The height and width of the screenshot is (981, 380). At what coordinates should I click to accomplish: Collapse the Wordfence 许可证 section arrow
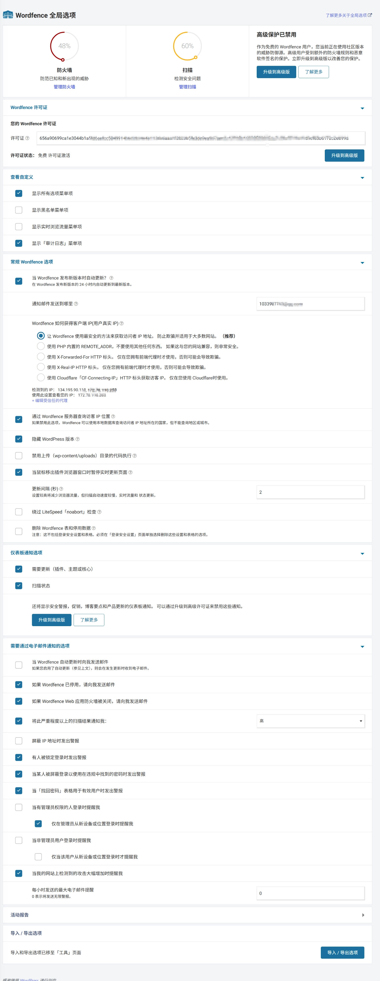(362, 109)
